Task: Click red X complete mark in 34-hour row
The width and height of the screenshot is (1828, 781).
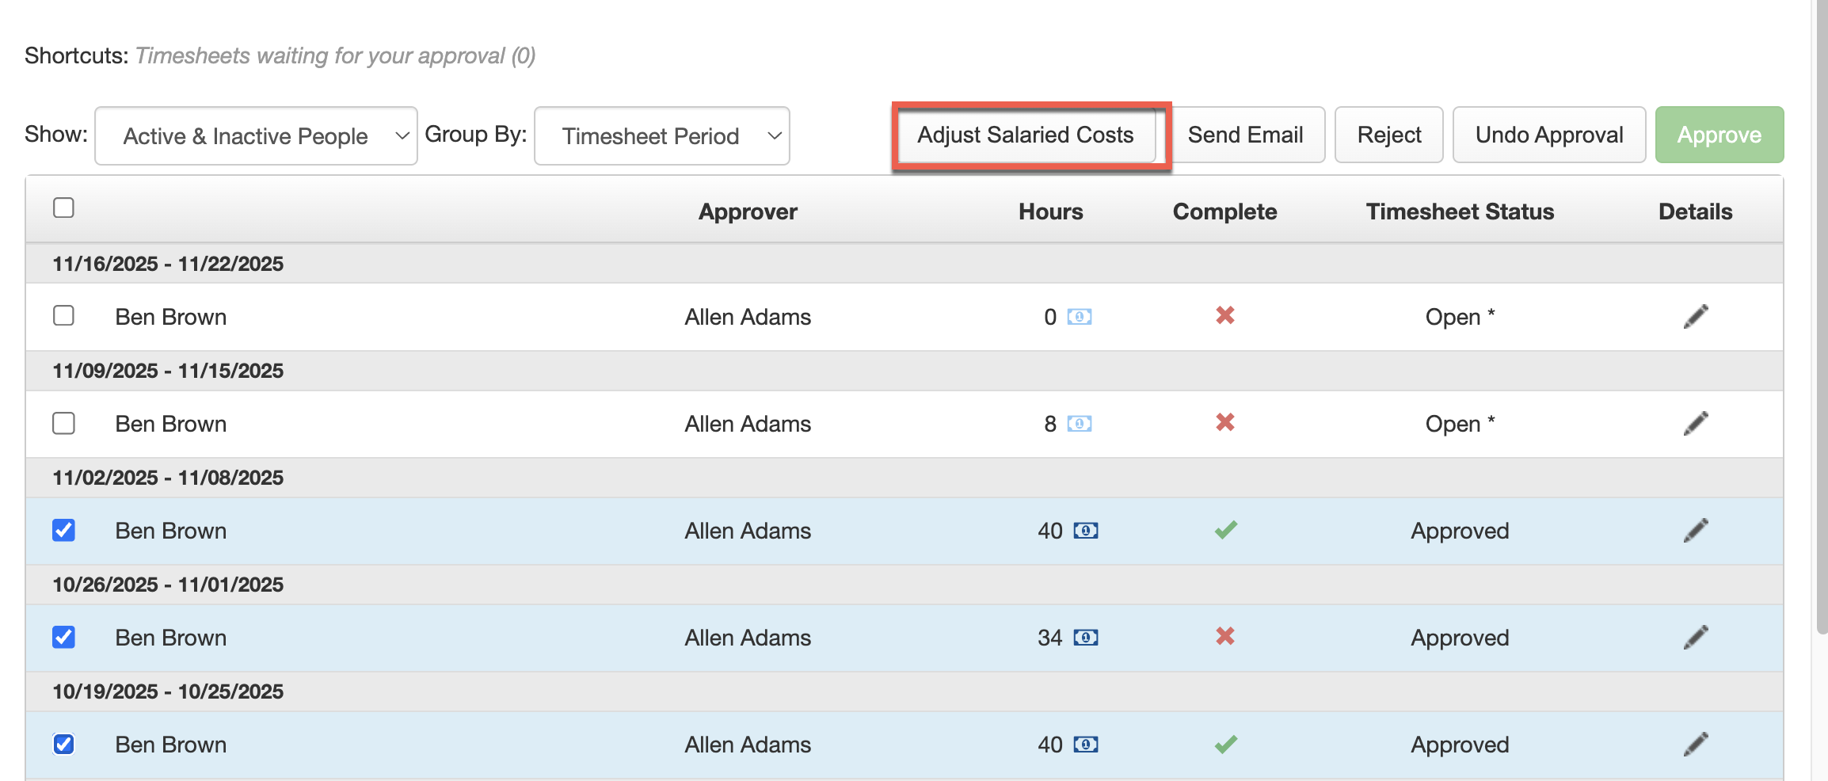Action: click(1225, 636)
